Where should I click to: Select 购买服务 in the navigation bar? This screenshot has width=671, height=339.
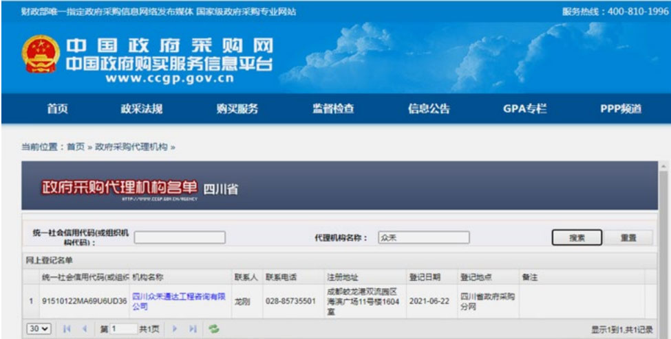coord(237,108)
